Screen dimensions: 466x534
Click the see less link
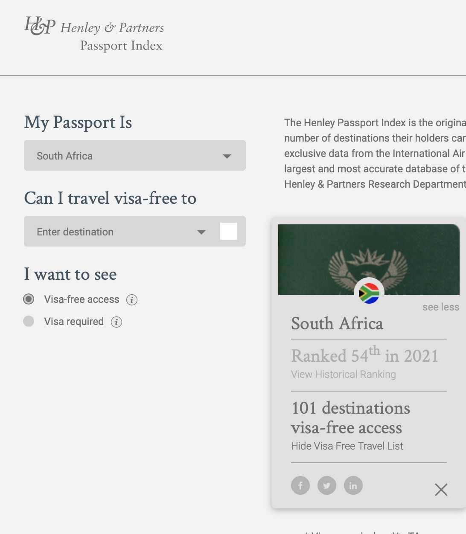tap(440, 307)
